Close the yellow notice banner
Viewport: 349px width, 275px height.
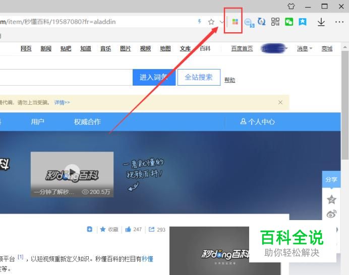pos(280,102)
